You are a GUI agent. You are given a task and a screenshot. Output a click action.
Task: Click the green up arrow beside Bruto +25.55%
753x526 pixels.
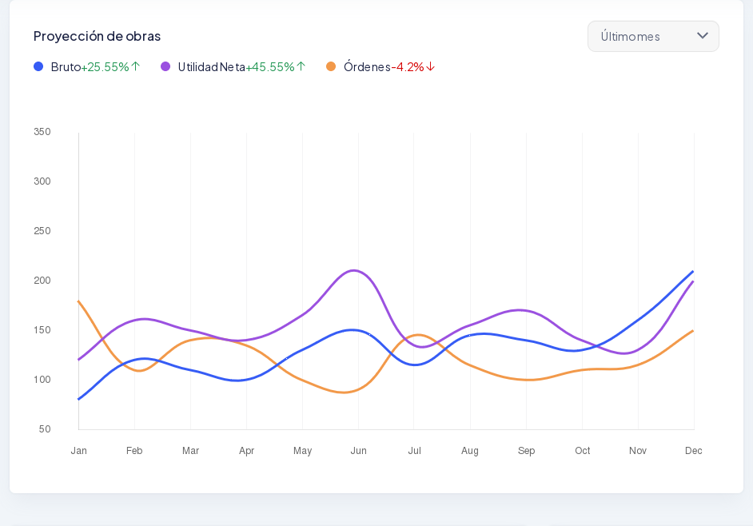pyautogui.click(x=136, y=66)
